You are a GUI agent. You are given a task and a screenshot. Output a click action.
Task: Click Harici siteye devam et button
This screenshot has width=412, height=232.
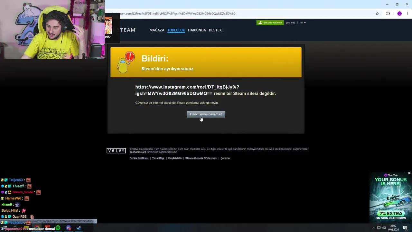tap(206, 114)
